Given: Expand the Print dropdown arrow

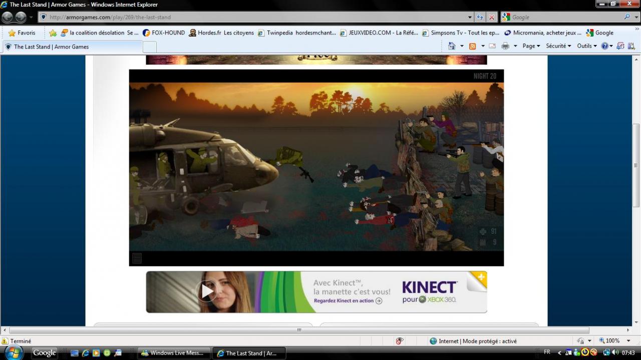Looking at the screenshot, I should [515, 46].
